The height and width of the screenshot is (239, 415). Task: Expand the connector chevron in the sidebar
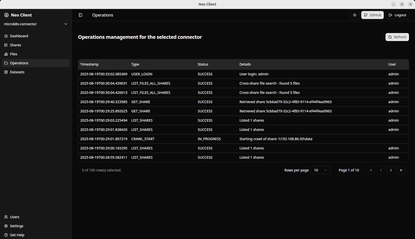pos(65,24)
